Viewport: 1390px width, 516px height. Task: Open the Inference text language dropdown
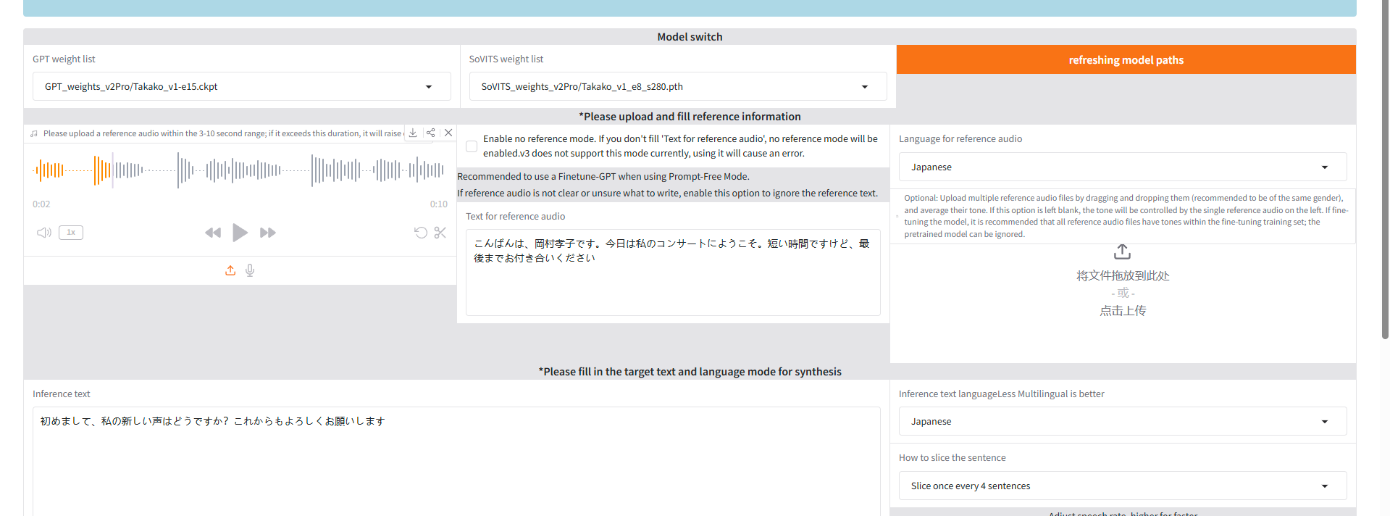pos(1123,421)
